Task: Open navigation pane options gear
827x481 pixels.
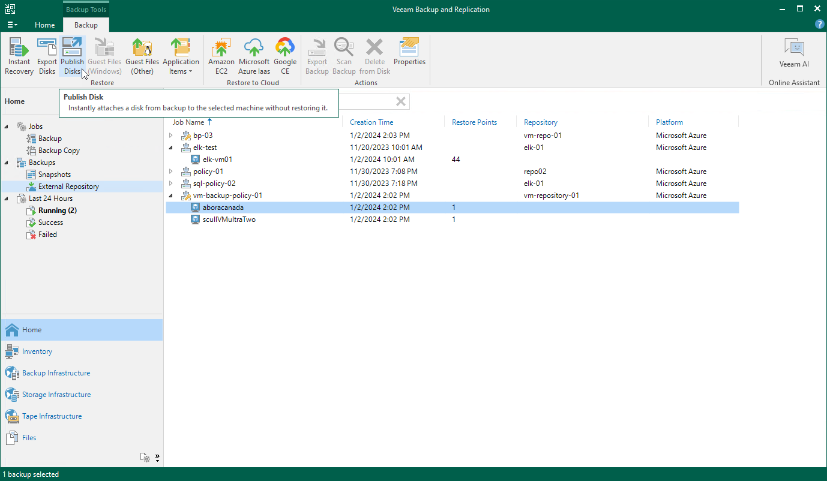Action: click(x=145, y=458)
